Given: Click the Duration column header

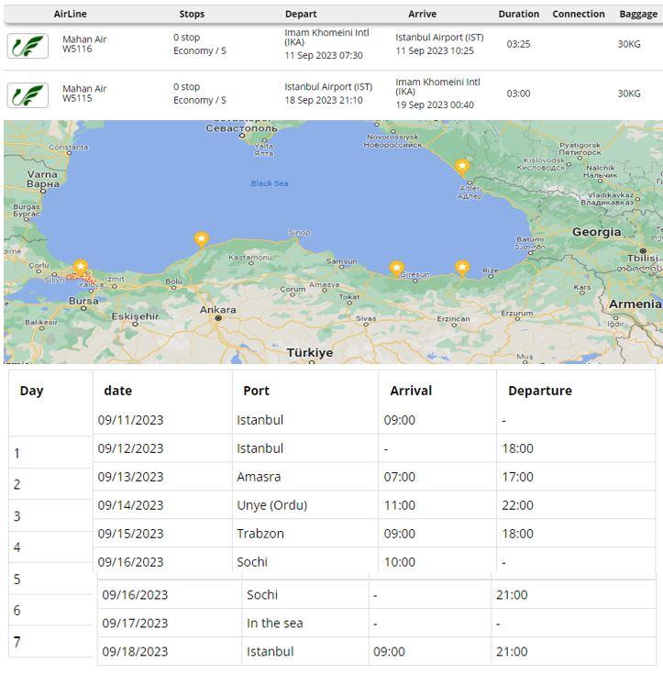Looking at the screenshot, I should point(518,14).
